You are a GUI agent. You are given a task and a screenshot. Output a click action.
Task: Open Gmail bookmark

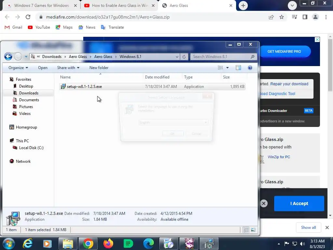coord(13,27)
